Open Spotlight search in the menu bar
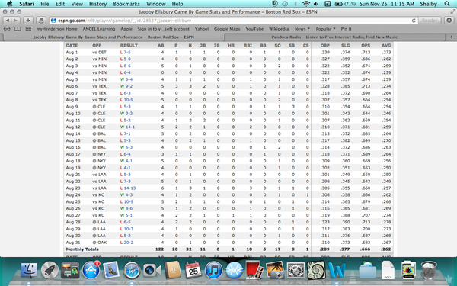 pos(447,4)
